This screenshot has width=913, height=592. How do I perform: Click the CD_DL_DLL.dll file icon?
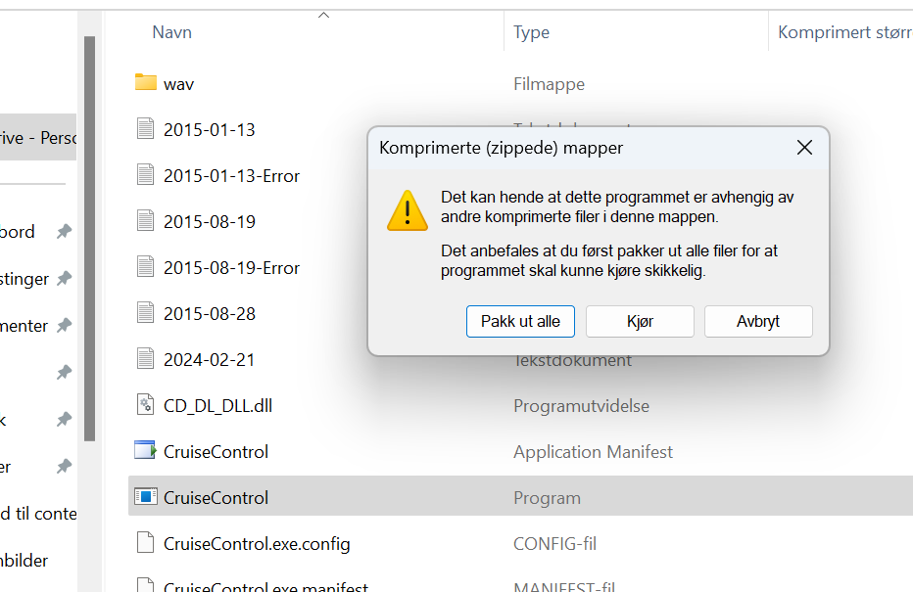[146, 405]
